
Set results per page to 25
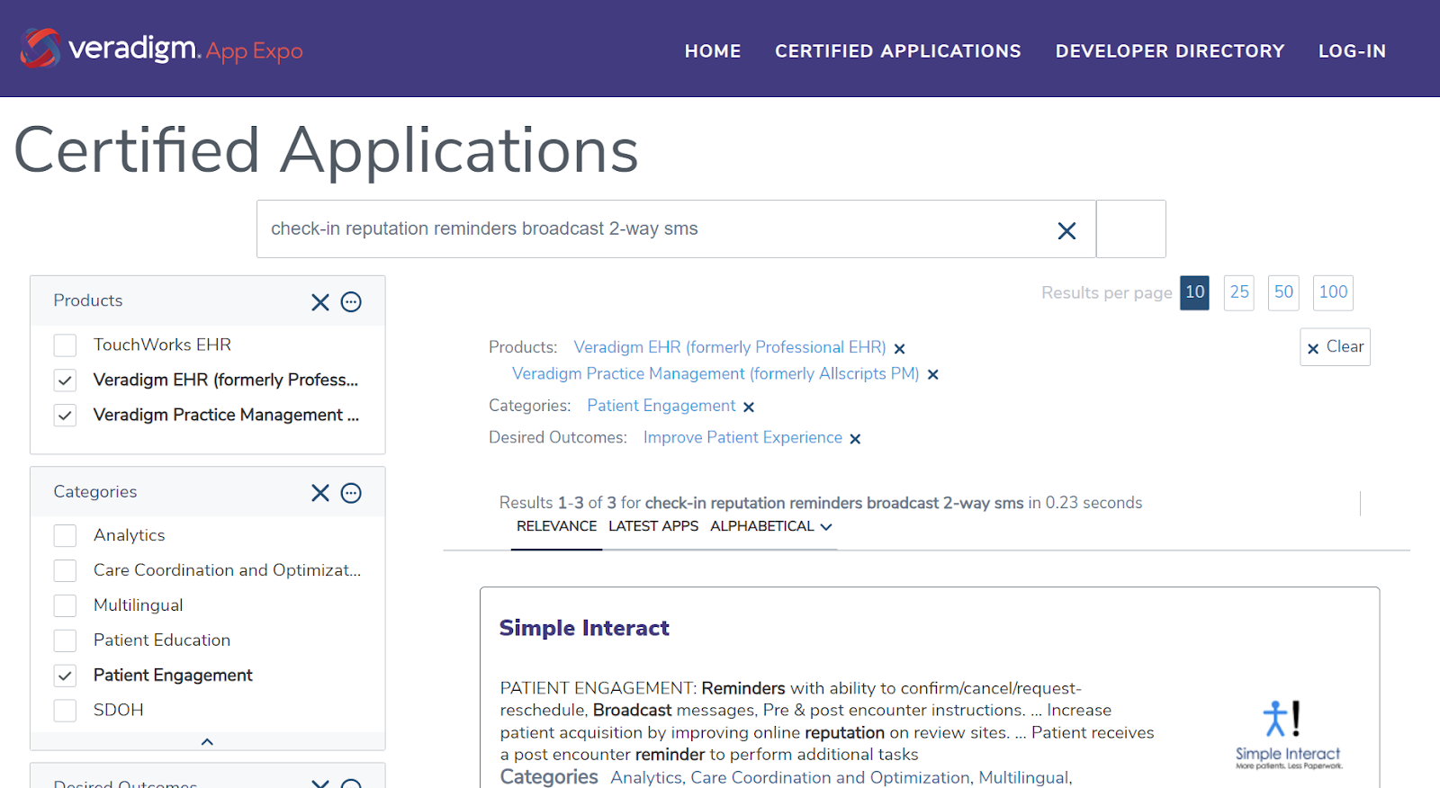pyautogui.click(x=1239, y=292)
